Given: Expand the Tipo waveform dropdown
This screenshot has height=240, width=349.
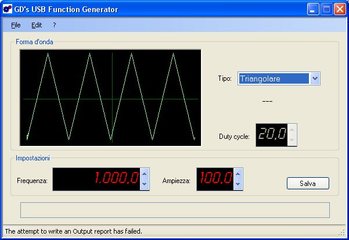Looking at the screenshot, I should 315,79.
